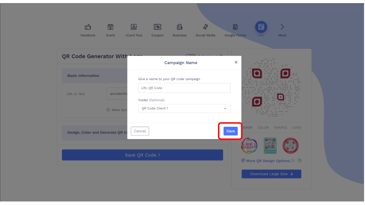Close the Campaign Name dialog
Screen dimensions: 365x205
click(236, 62)
